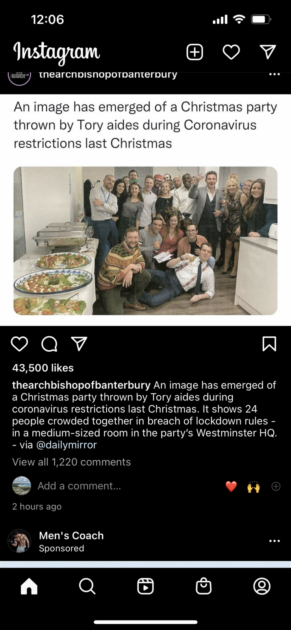This screenshot has height=630, width=291.
Task: React with red heart emoji quick reply
Action: pos(231,487)
